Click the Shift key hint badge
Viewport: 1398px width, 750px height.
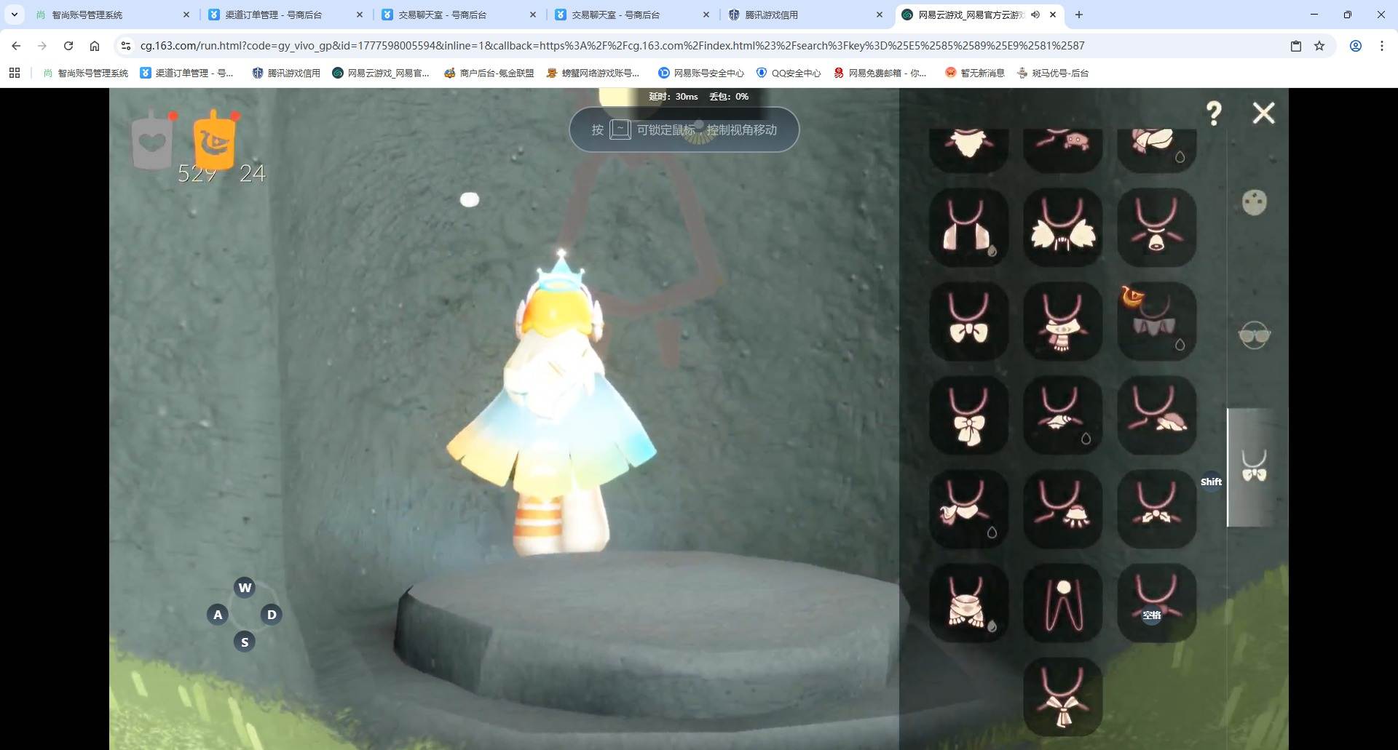tap(1211, 482)
